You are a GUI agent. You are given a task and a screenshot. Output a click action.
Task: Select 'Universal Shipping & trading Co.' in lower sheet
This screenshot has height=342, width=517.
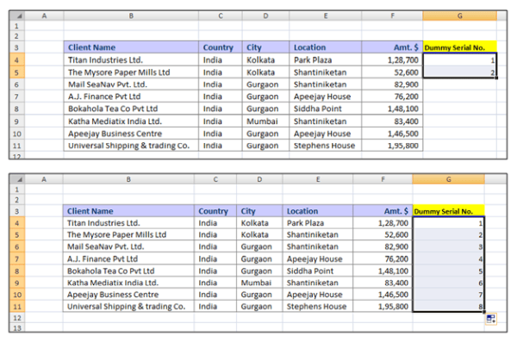click(128, 307)
